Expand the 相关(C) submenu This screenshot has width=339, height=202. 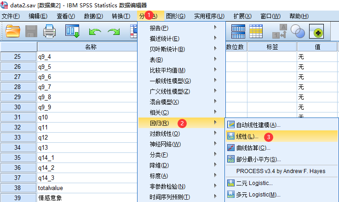(x=181, y=112)
